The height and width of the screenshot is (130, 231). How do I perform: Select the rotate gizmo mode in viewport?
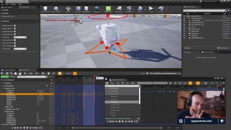[137, 16]
